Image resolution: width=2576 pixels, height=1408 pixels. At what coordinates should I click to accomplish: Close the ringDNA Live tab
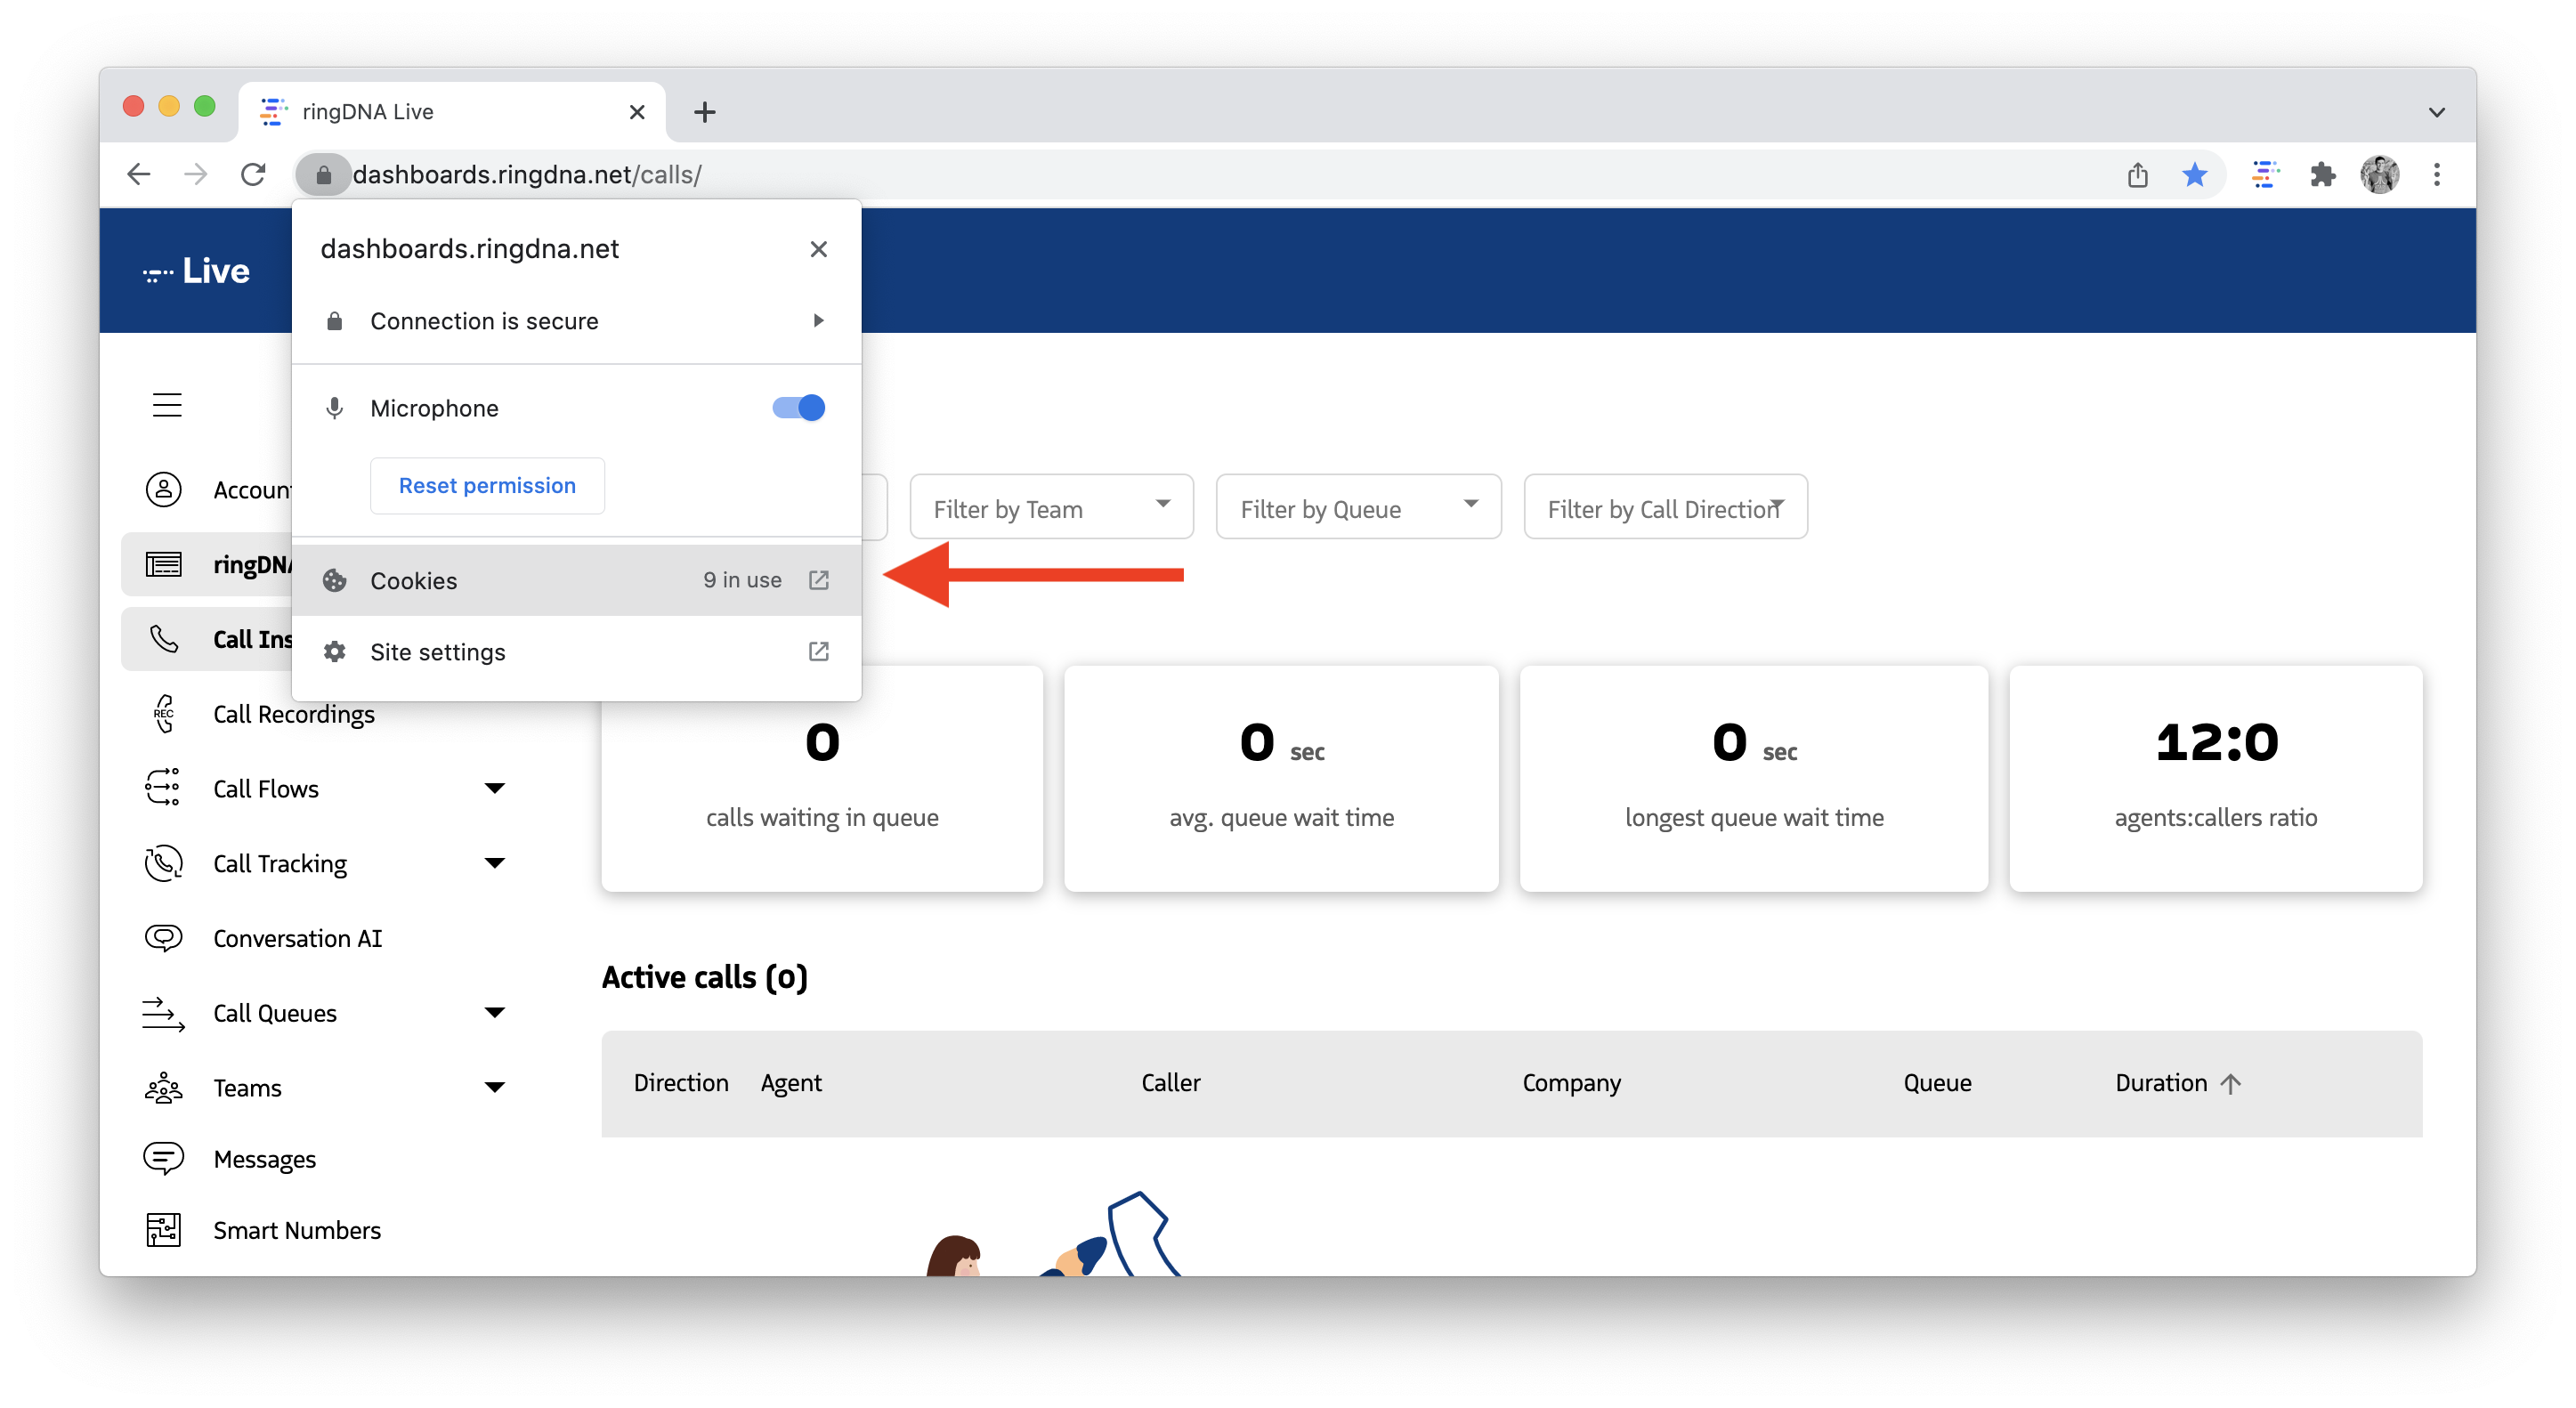click(x=637, y=112)
